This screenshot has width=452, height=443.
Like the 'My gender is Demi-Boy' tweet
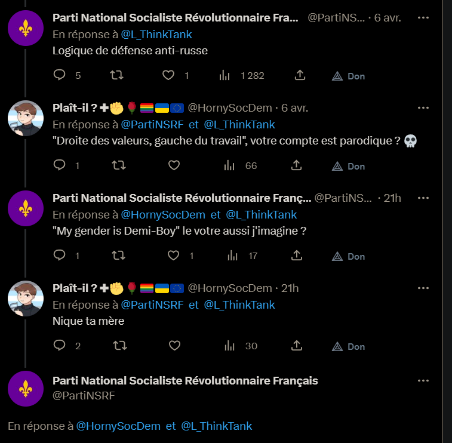click(x=174, y=256)
